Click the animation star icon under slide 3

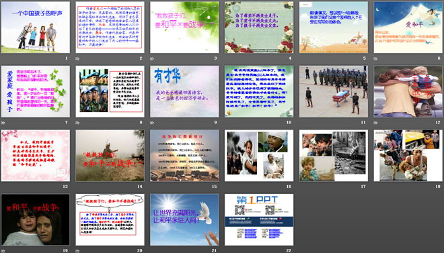152,58
